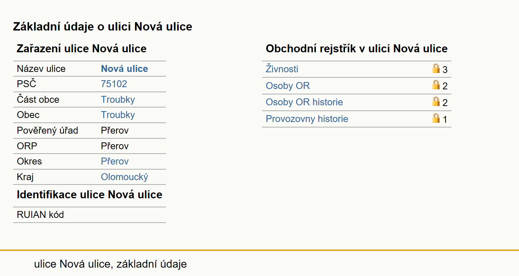The width and height of the screenshot is (519, 276).
Task: Click the Obchodní rejstřík v ulici heading
Action: (357, 49)
